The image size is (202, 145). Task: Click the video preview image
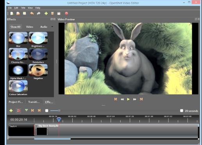(128, 58)
